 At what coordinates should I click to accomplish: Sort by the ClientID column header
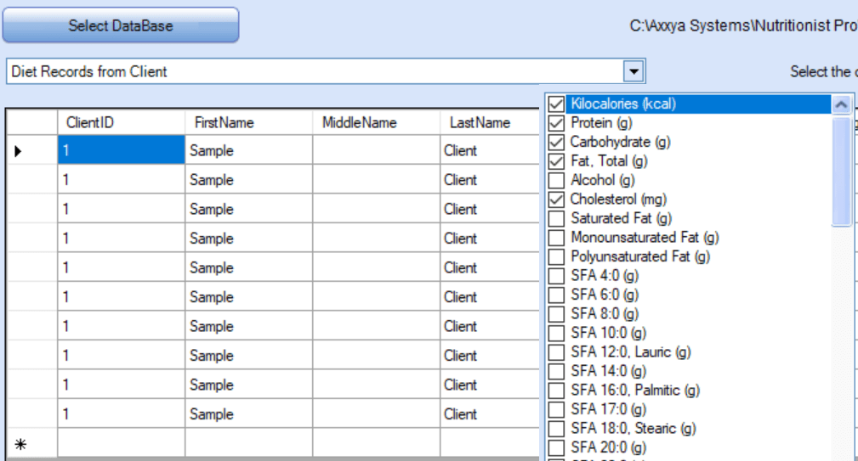click(121, 123)
